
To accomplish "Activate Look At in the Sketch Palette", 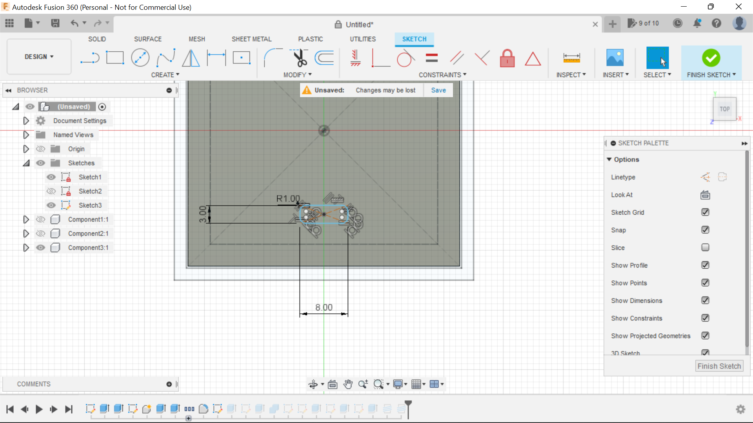I will click(x=705, y=195).
